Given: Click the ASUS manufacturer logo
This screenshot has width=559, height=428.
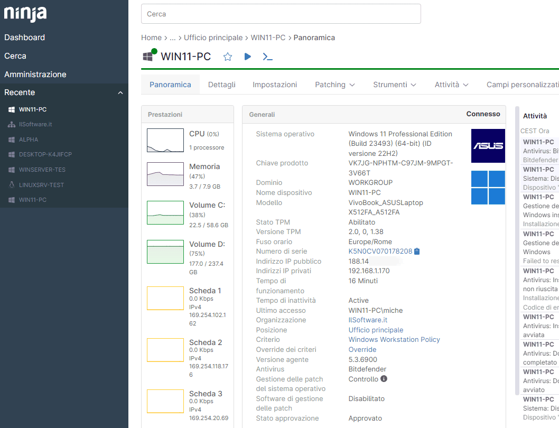Looking at the screenshot, I should pos(488,146).
